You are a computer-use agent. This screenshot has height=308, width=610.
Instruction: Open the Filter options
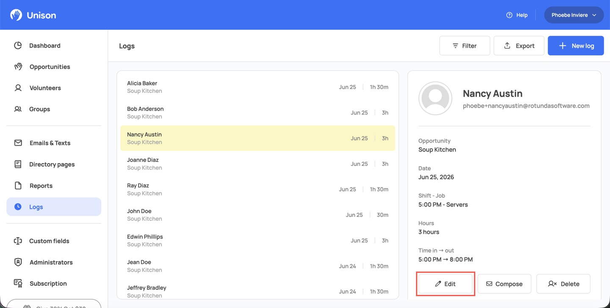coord(465,46)
